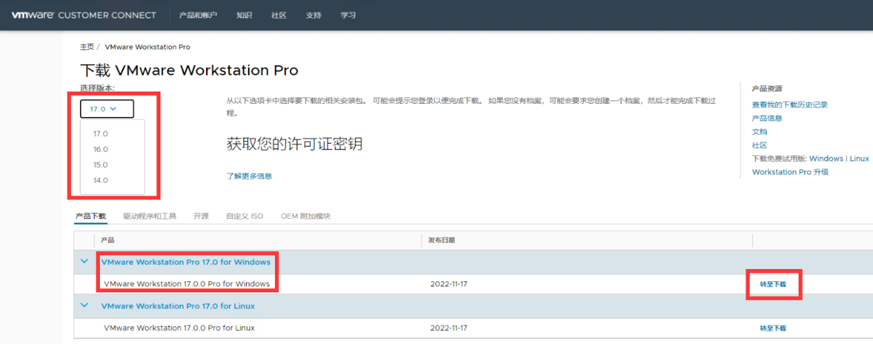The width and height of the screenshot is (873, 344).
Task: Open 查看我的下载历史记录 link
Action: tap(790, 105)
